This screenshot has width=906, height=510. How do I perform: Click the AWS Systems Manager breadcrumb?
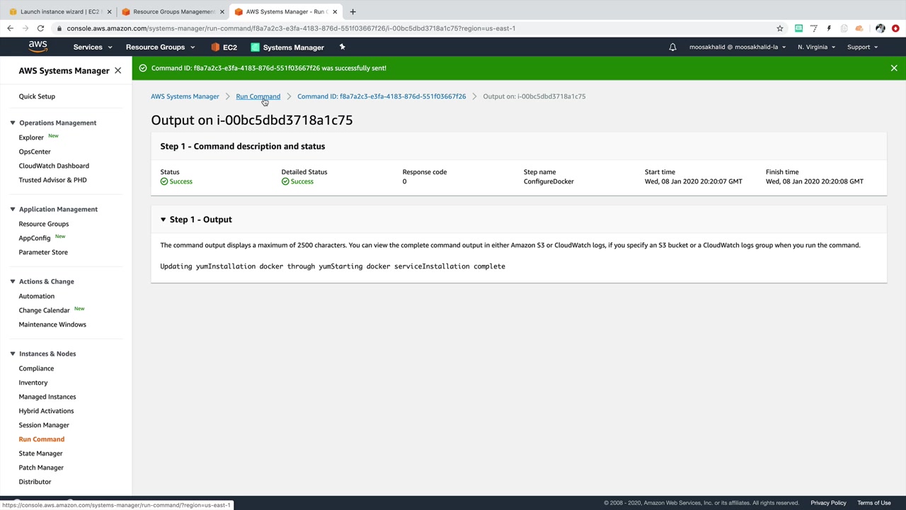[x=185, y=96]
